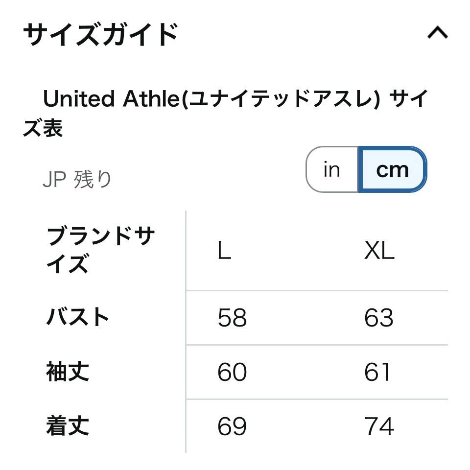Click the 袖丈 row label
Viewport: 470px width, 470px height.
tap(68, 372)
